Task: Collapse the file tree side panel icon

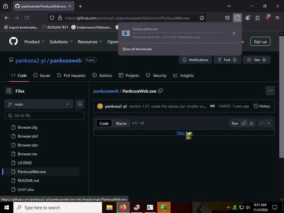Action: click(9, 91)
